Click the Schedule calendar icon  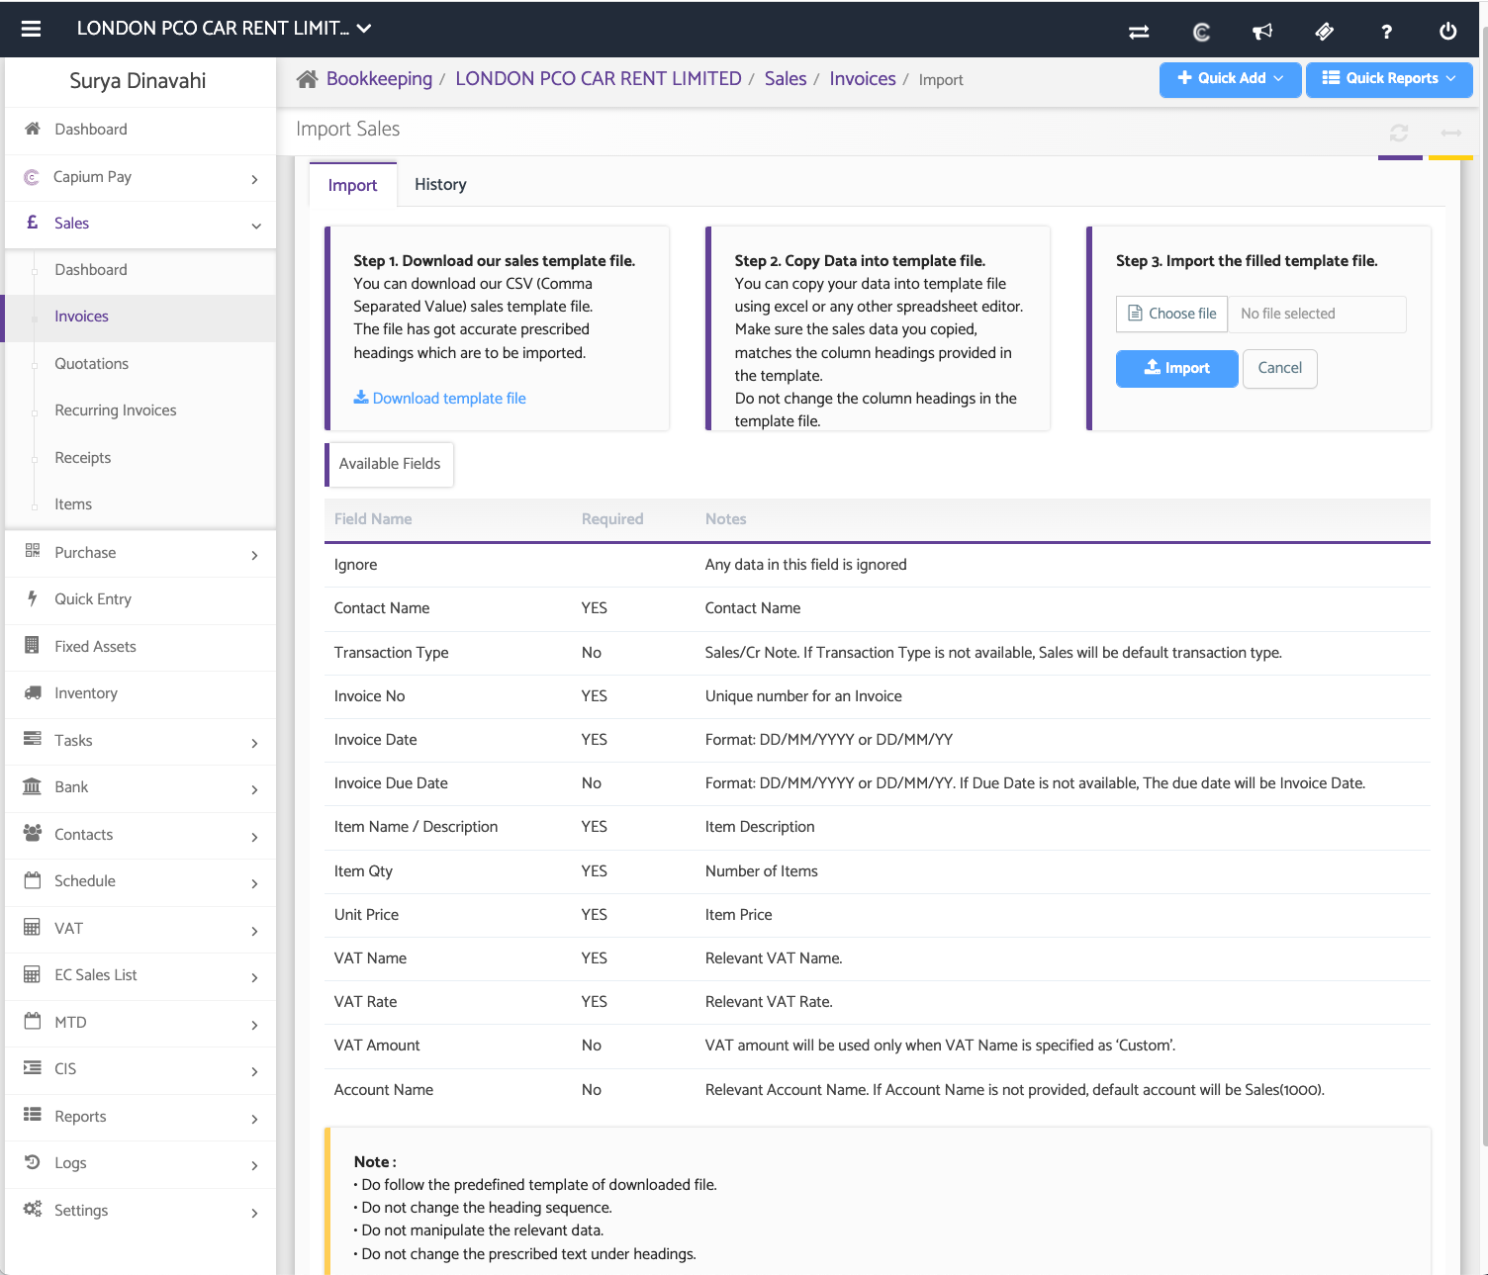pyautogui.click(x=33, y=880)
